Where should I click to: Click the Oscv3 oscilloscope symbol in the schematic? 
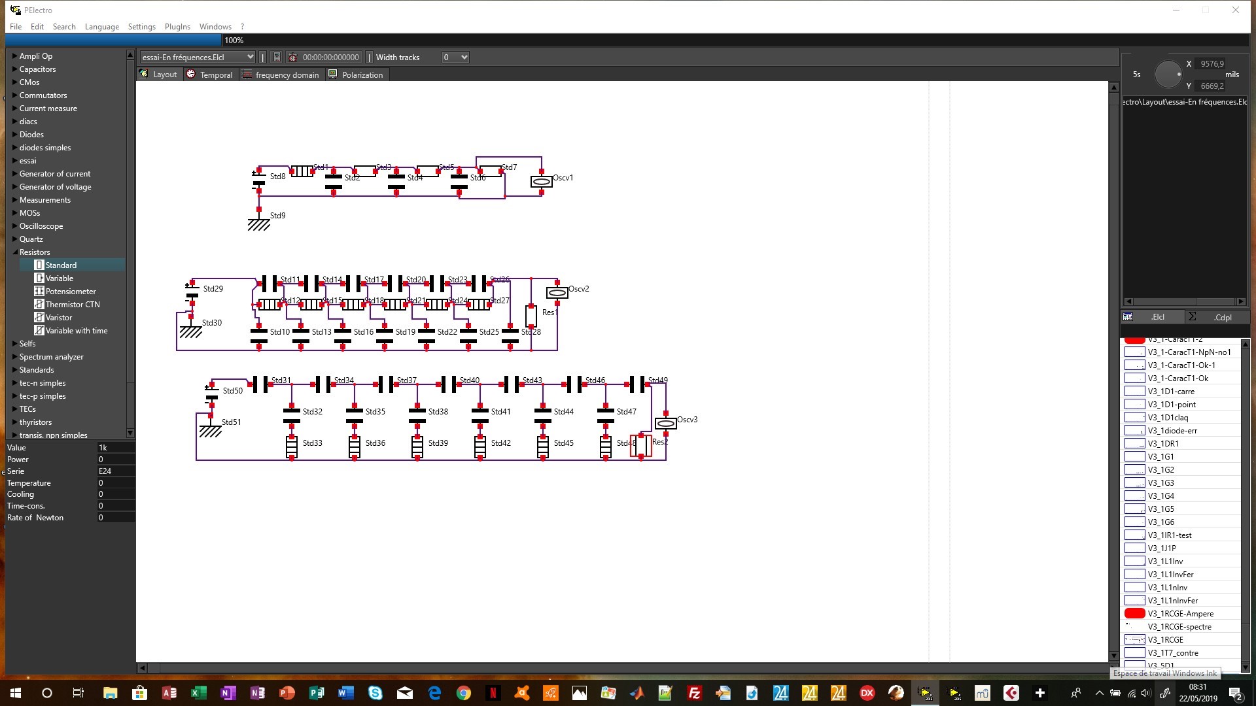click(665, 424)
